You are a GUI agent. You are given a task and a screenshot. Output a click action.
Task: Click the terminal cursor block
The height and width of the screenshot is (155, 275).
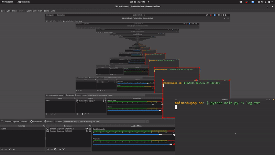click(176, 107)
